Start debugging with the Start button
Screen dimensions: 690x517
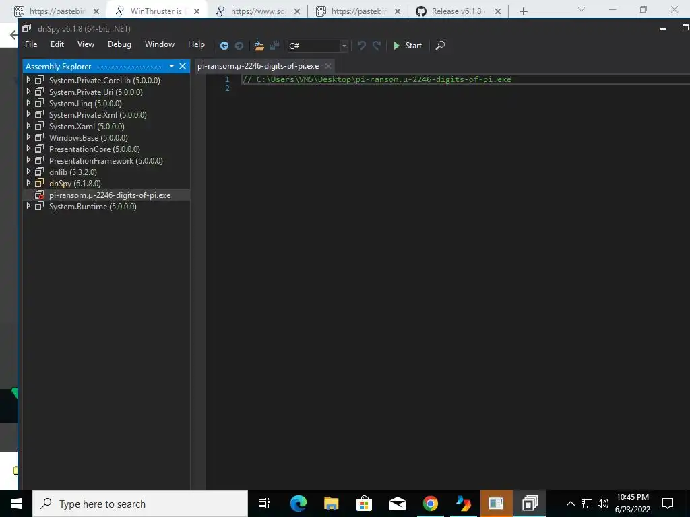pos(408,46)
